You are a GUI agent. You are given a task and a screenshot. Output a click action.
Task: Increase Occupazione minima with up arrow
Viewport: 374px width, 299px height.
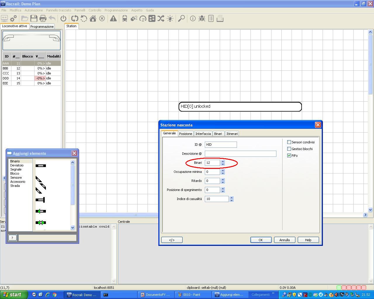pos(223,170)
